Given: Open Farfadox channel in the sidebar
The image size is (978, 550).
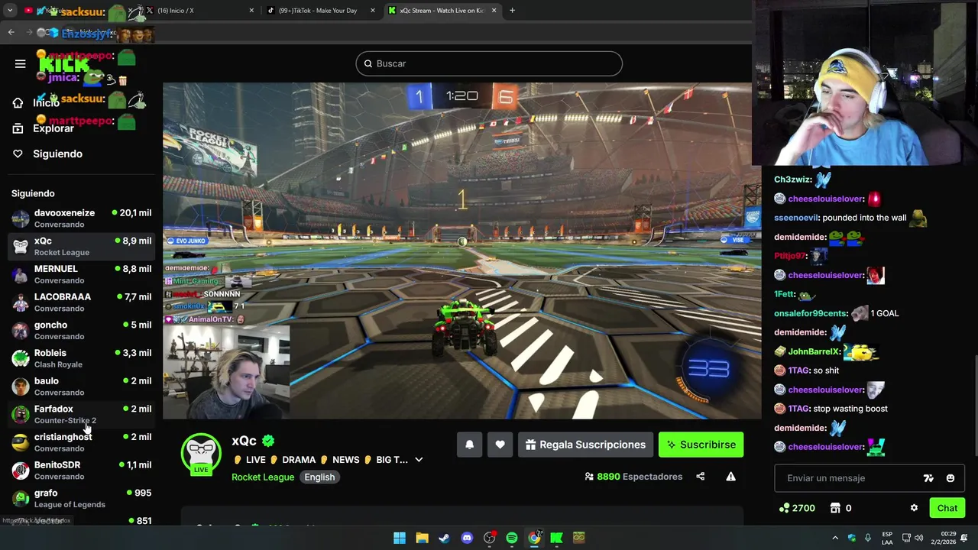Looking at the screenshot, I should (x=81, y=414).
